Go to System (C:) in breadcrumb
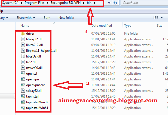 [x=10, y=3]
